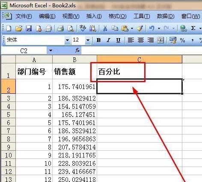
Task: Click the AutoSum sigma icon
Action: point(193,28)
